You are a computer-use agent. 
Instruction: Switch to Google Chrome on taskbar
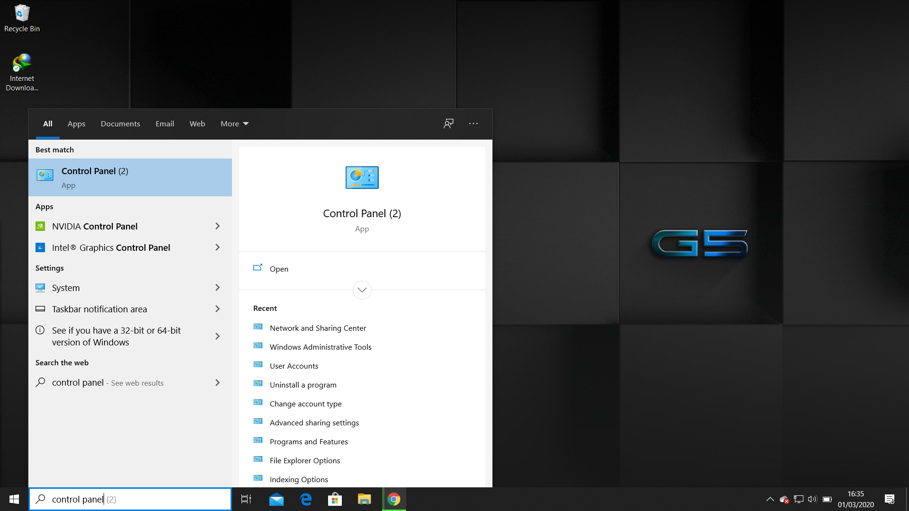click(394, 499)
